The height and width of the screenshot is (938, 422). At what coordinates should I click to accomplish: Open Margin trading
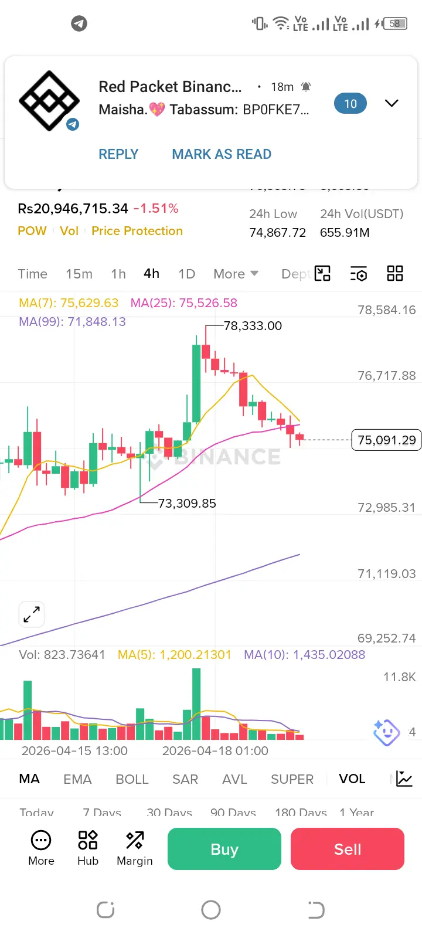[x=135, y=848]
